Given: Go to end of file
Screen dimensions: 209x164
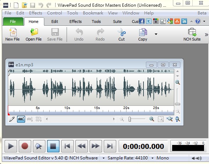Looking at the screenshot, I should tap(110, 146).
